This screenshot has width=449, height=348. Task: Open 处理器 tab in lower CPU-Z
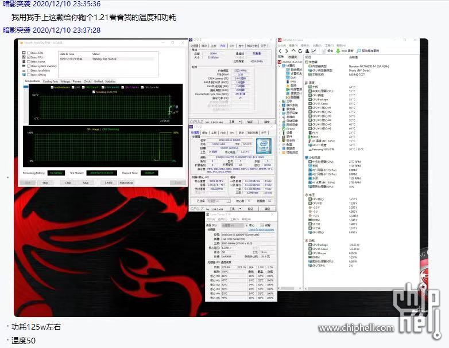pos(195,132)
